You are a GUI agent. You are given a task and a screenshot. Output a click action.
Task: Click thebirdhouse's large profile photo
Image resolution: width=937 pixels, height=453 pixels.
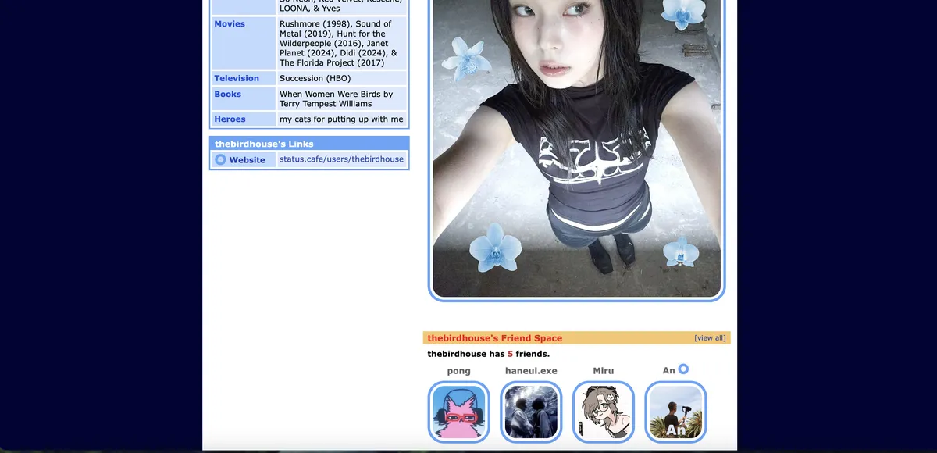point(576,148)
